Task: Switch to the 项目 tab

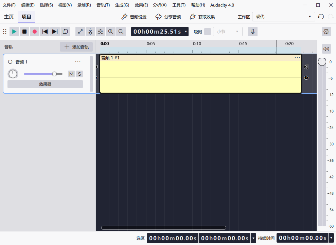Action: [26, 17]
